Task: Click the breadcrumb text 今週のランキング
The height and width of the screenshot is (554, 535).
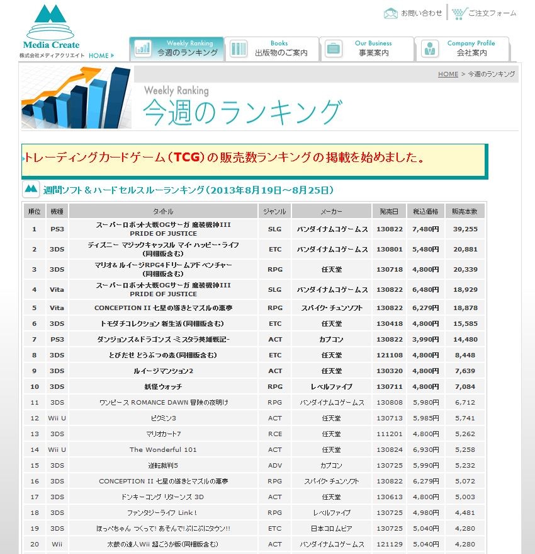Action: pyautogui.click(x=491, y=74)
